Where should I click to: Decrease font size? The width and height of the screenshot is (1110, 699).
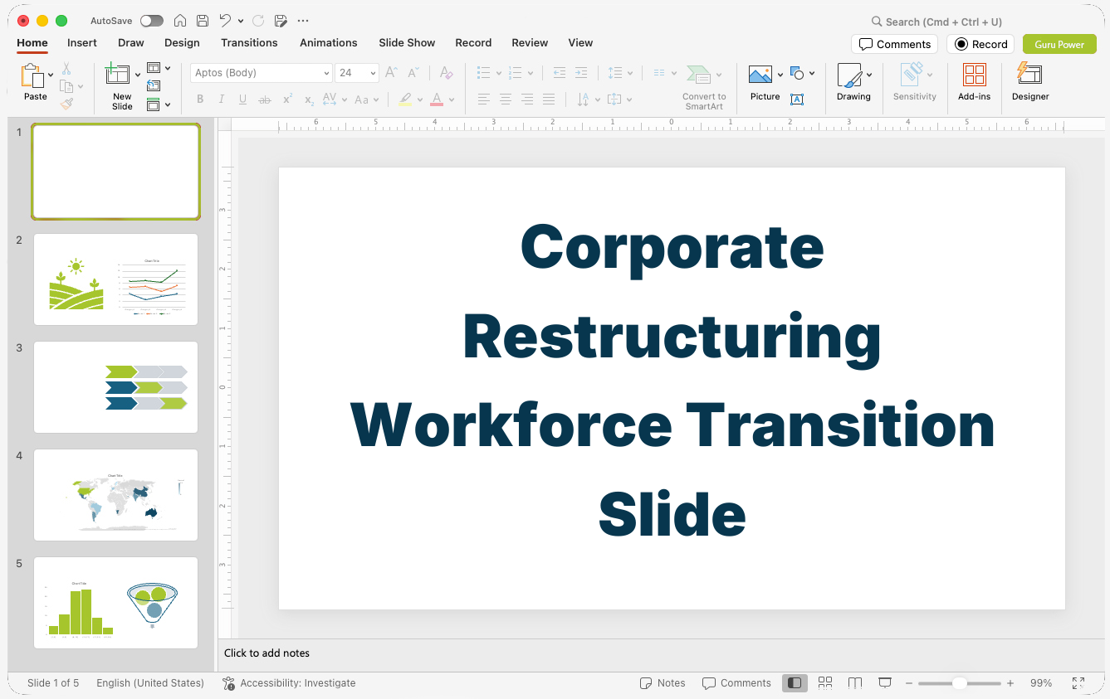point(413,73)
